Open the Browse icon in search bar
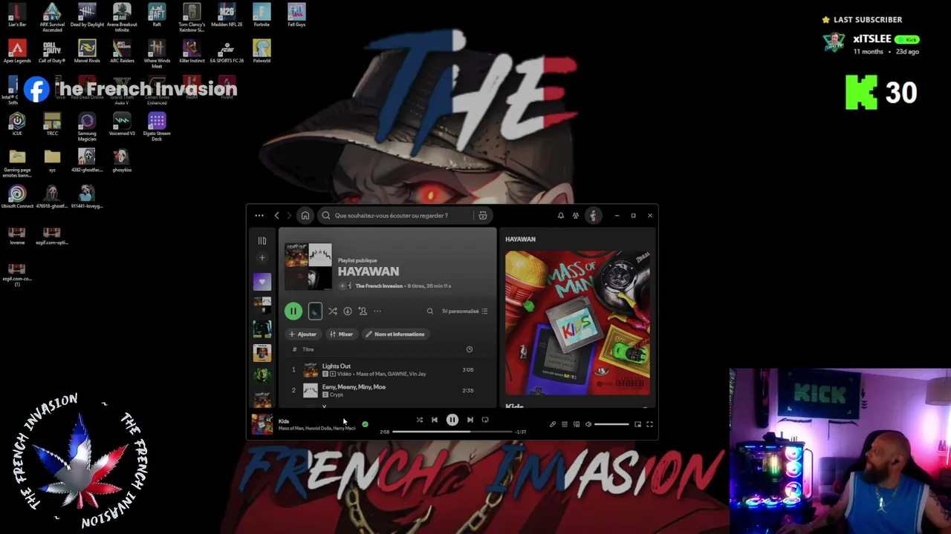 pyautogui.click(x=483, y=216)
